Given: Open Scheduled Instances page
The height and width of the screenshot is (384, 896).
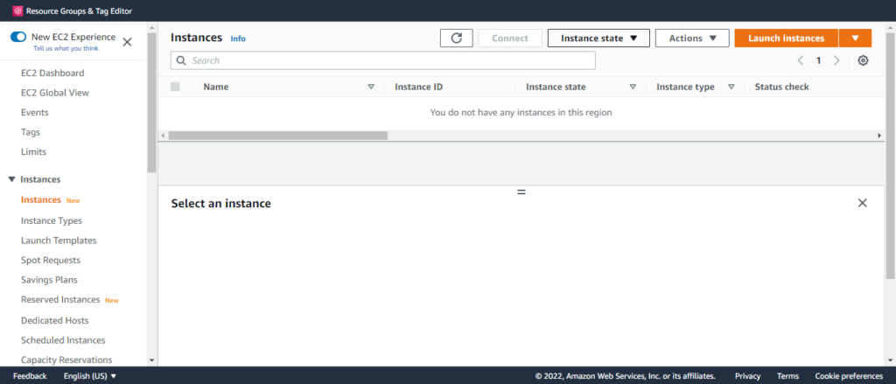Looking at the screenshot, I should pyautogui.click(x=63, y=340).
